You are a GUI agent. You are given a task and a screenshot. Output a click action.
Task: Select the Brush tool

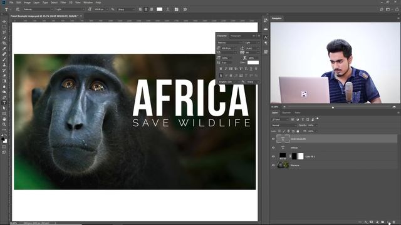4,59
